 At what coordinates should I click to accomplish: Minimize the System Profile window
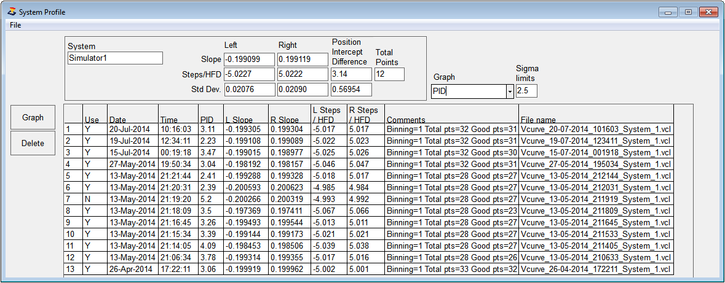tap(668, 12)
